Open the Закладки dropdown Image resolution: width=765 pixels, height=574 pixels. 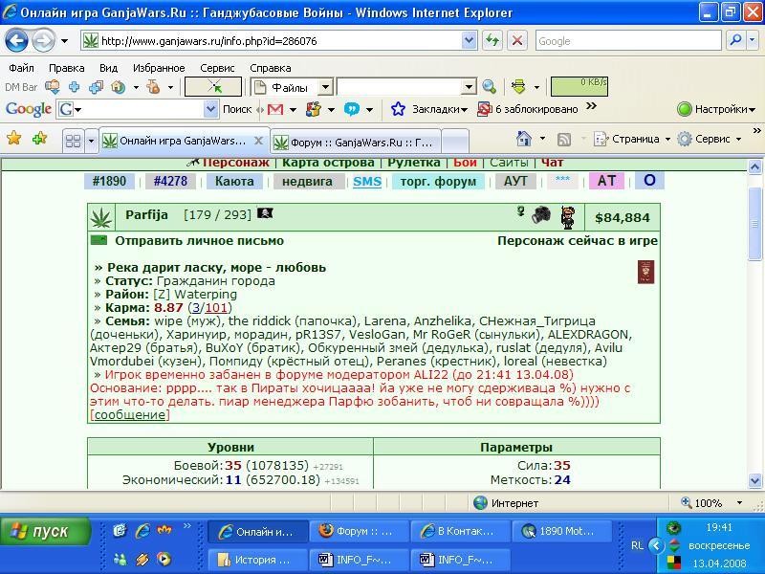[464, 109]
